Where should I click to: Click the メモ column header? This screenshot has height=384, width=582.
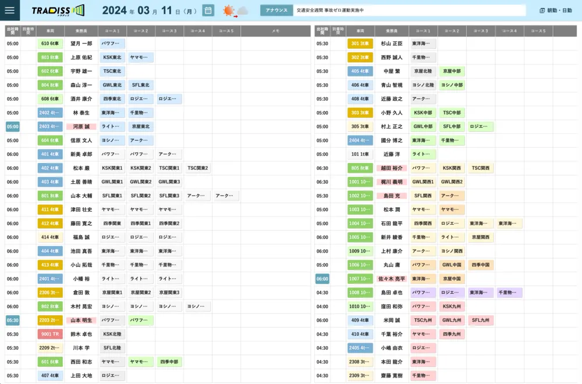point(275,31)
